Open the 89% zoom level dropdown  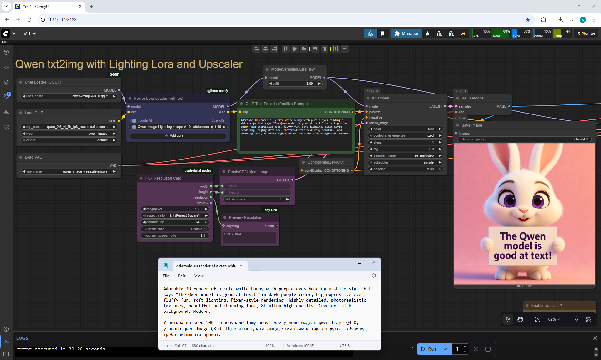(x=554, y=319)
